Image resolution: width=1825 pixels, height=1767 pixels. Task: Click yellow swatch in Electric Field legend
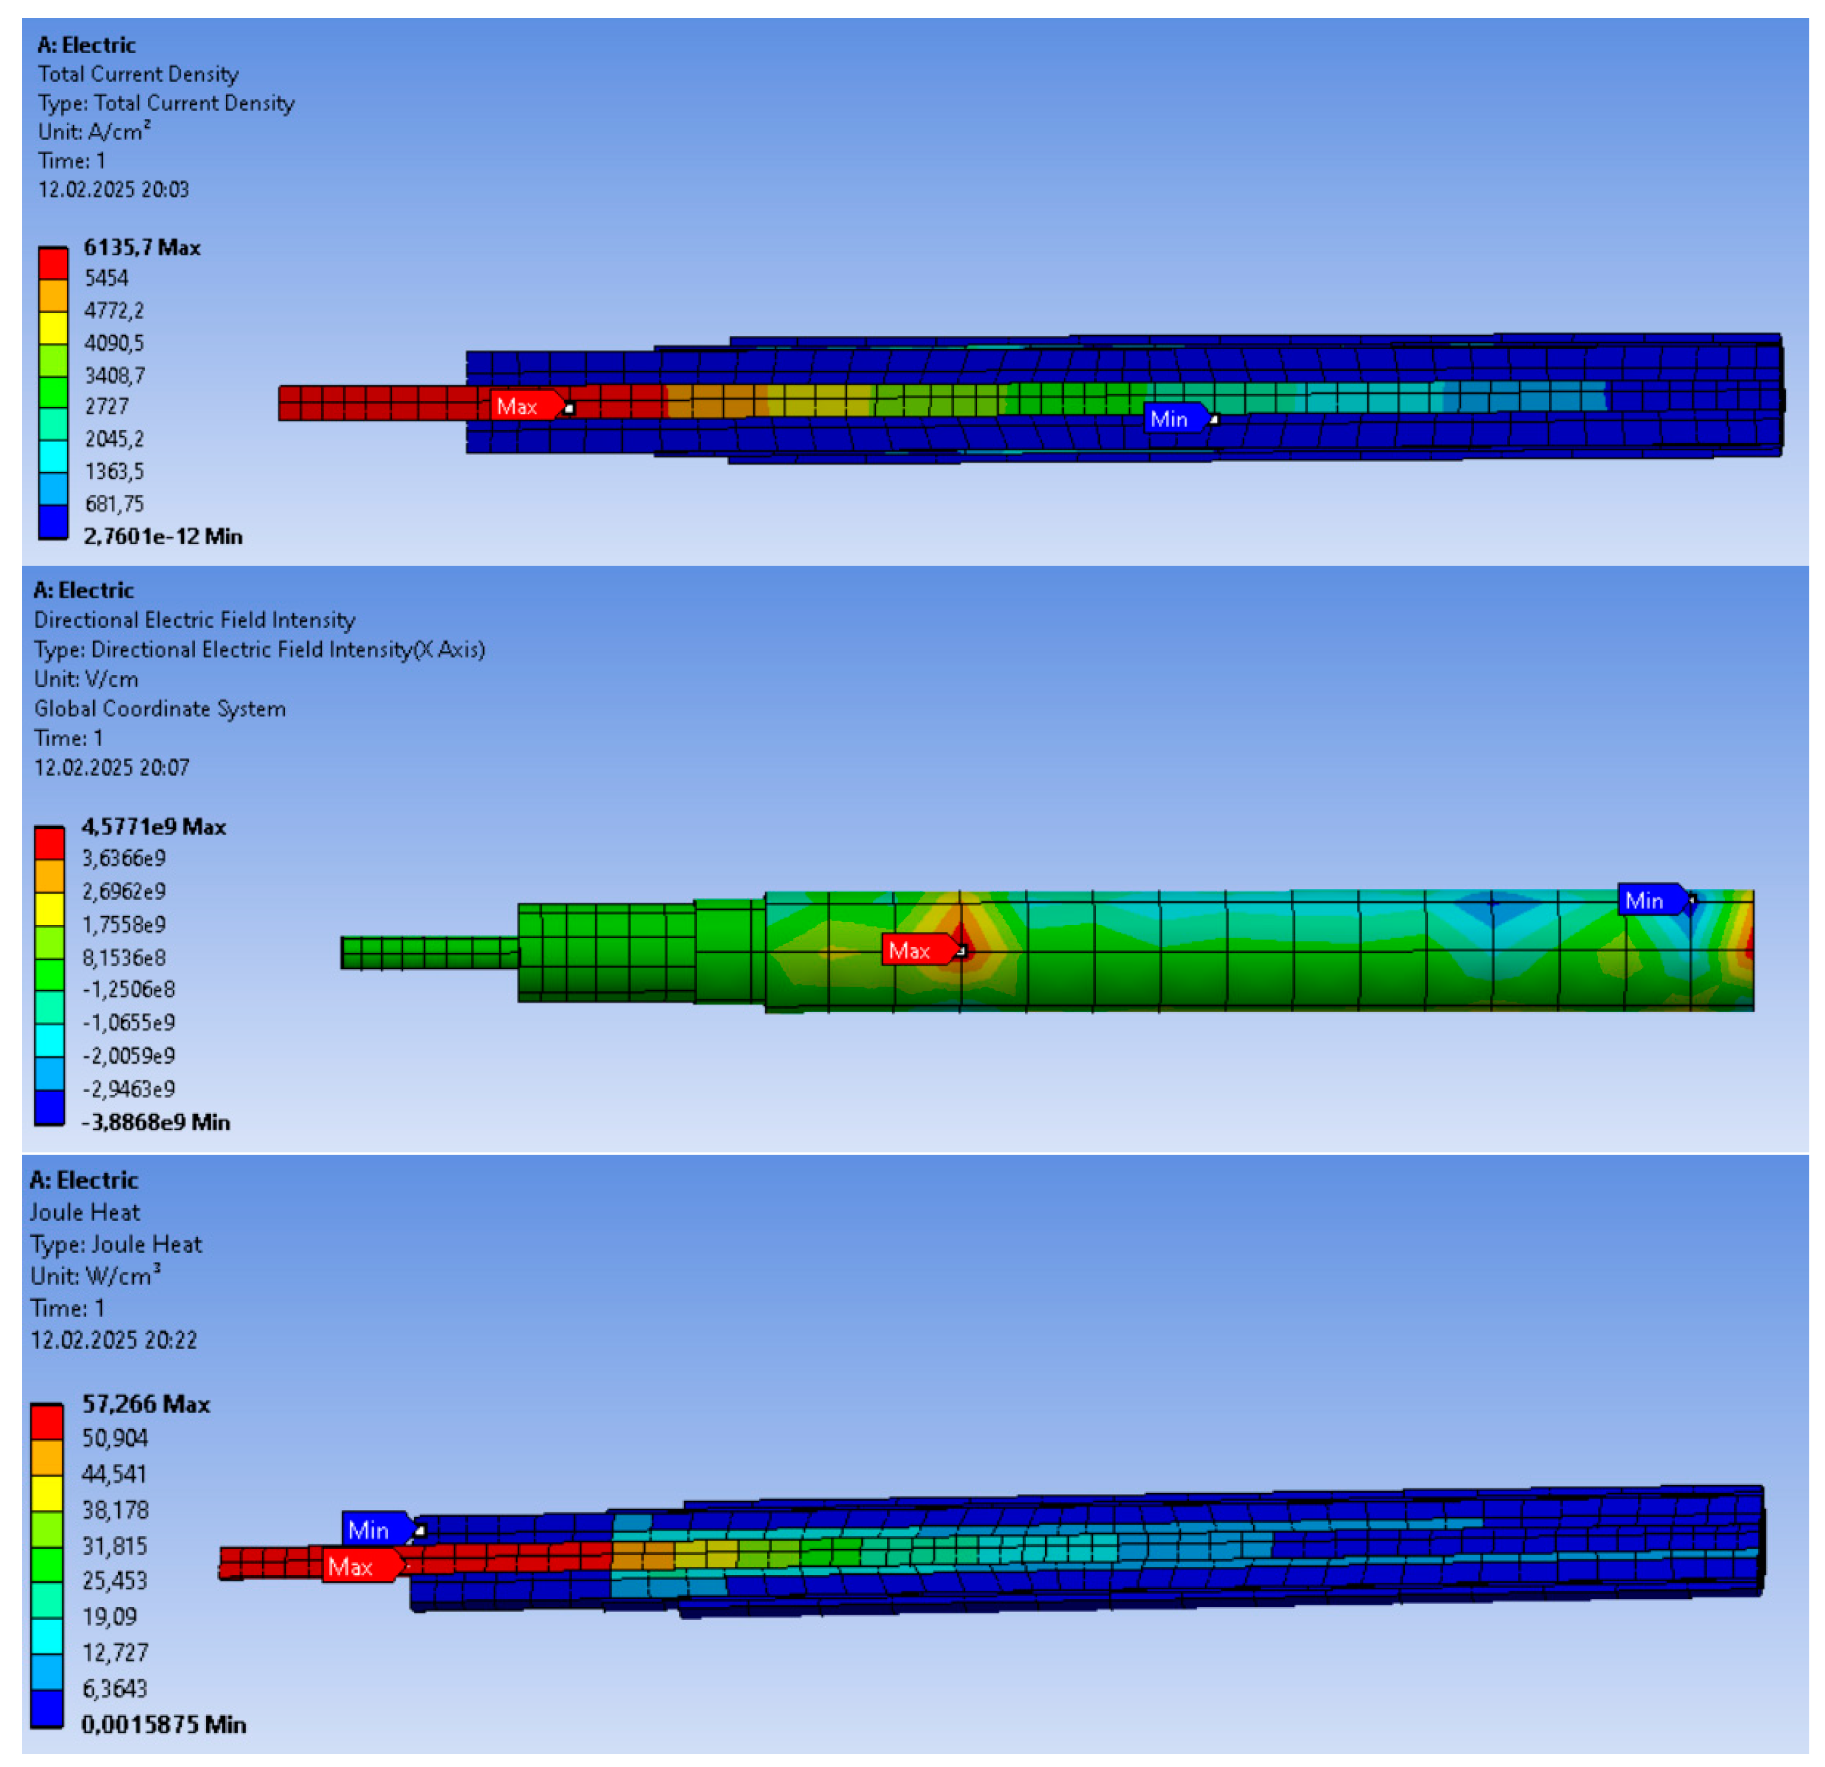pyautogui.click(x=49, y=909)
